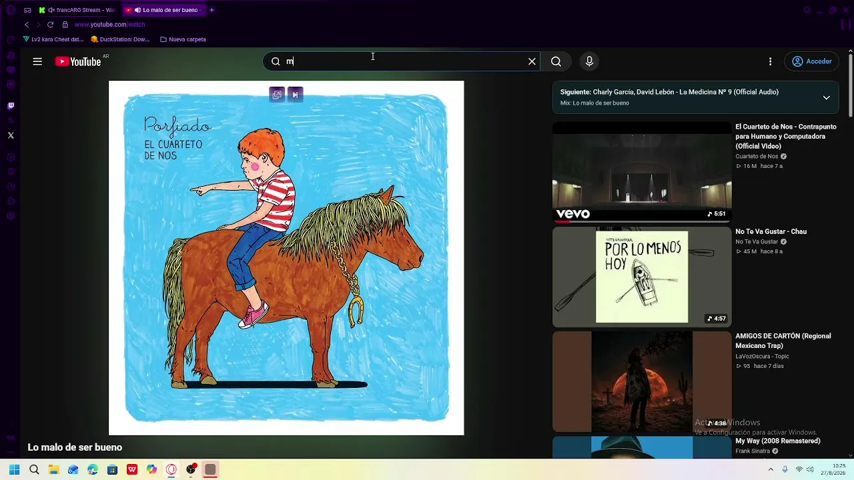Switch to Opera GX in the taskbar

[x=171, y=469]
